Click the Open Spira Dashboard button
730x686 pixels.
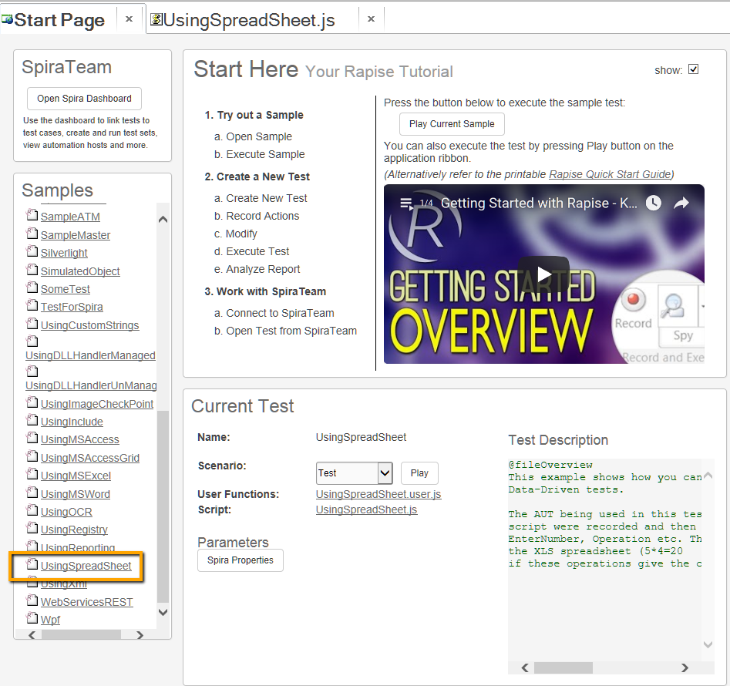pos(84,99)
